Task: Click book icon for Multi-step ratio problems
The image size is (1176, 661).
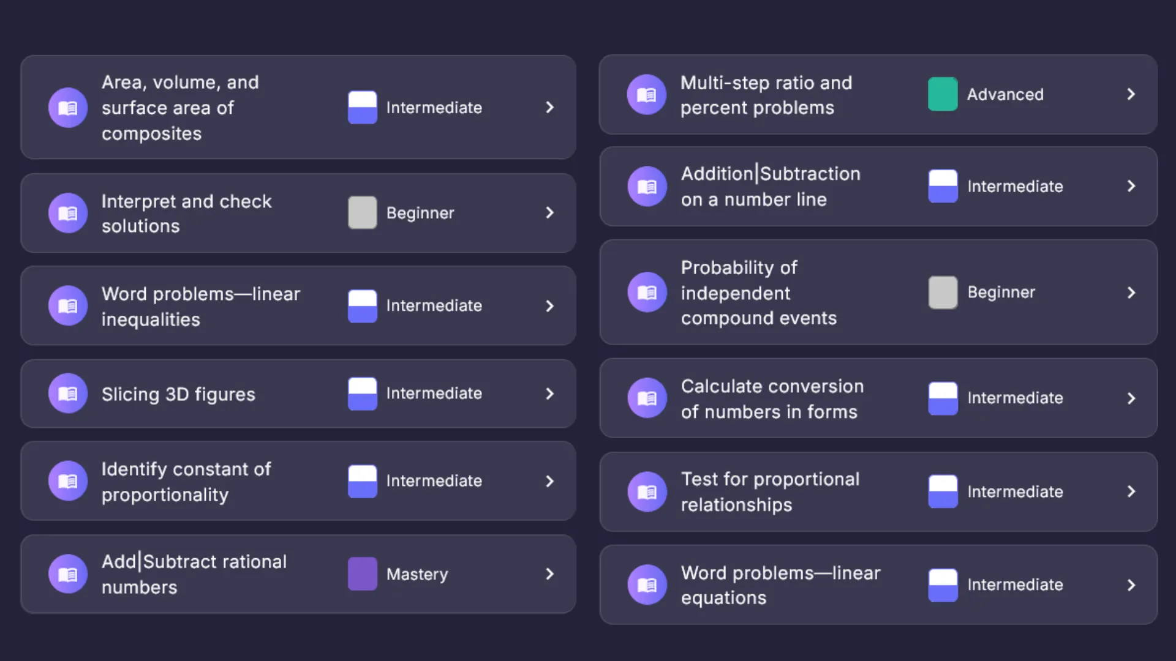Action: (x=647, y=95)
